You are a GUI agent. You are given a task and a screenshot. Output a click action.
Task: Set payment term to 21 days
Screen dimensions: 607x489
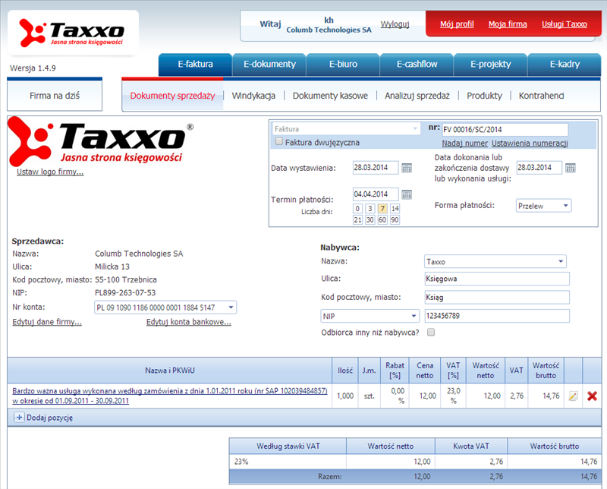[357, 219]
